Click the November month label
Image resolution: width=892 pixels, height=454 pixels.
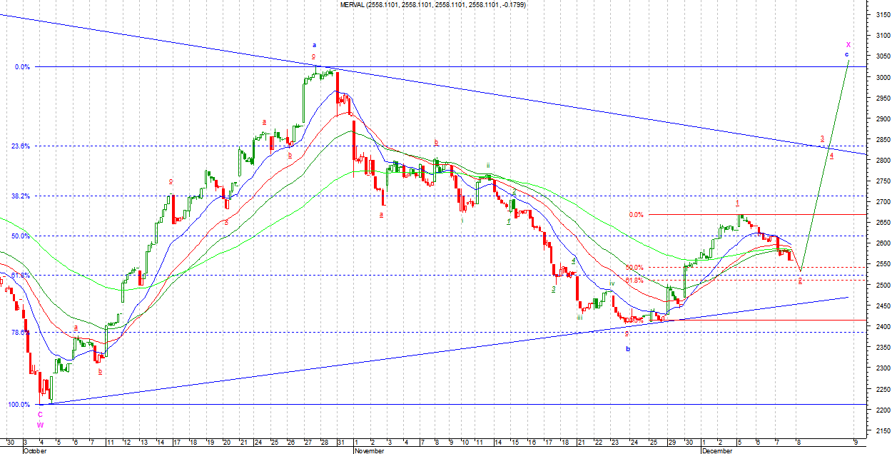click(370, 450)
